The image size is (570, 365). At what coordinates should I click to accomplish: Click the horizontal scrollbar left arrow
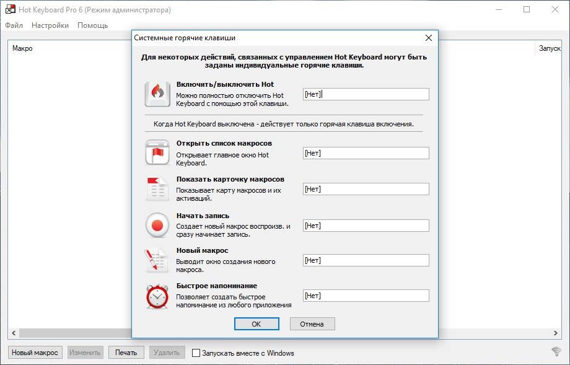click(x=14, y=333)
